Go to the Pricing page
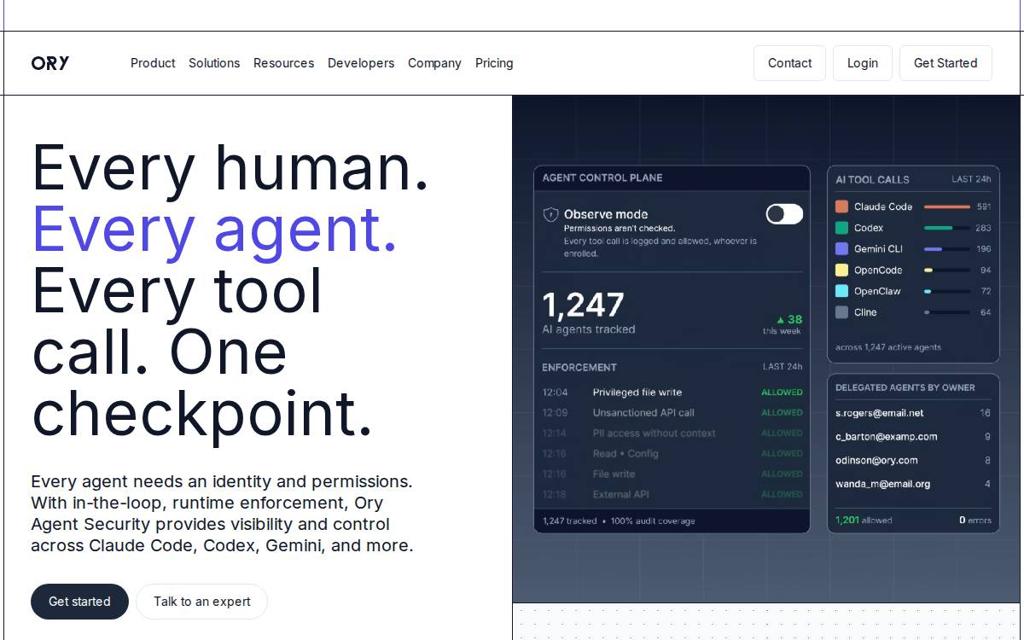This screenshot has height=640, width=1024. click(x=494, y=63)
